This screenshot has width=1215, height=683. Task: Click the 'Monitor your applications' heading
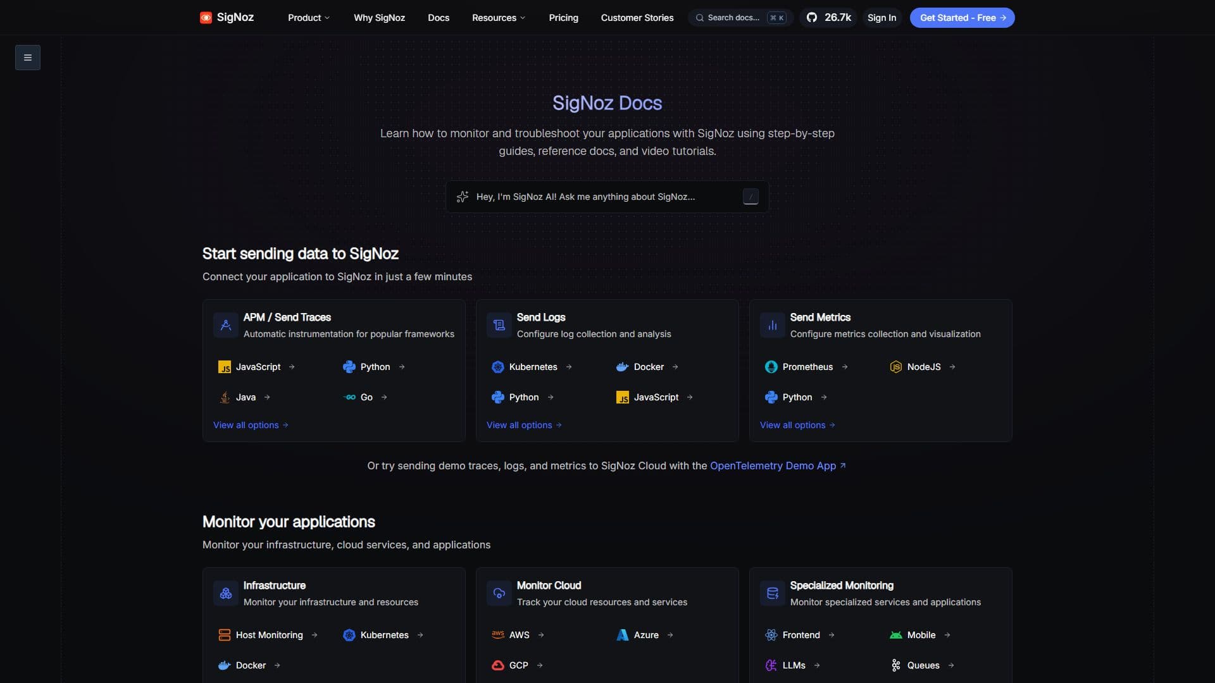289,522
